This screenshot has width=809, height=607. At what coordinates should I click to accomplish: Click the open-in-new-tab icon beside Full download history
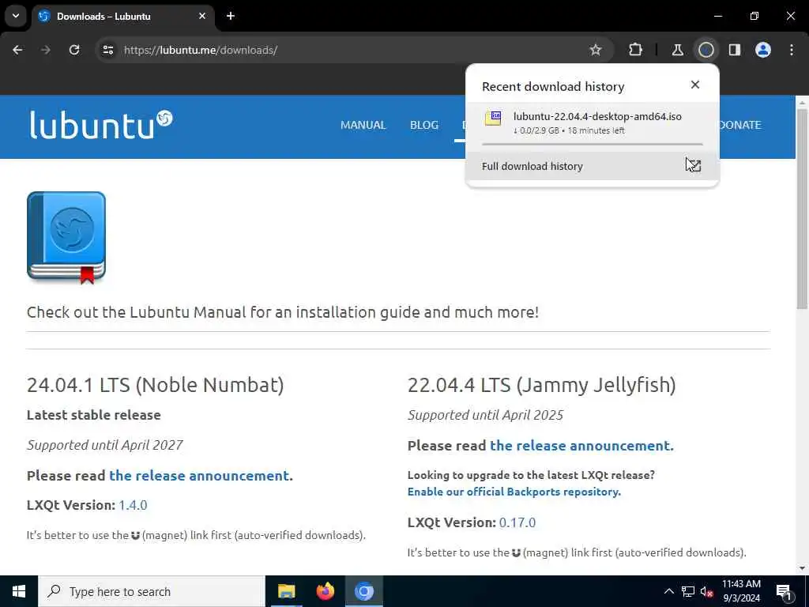(694, 166)
